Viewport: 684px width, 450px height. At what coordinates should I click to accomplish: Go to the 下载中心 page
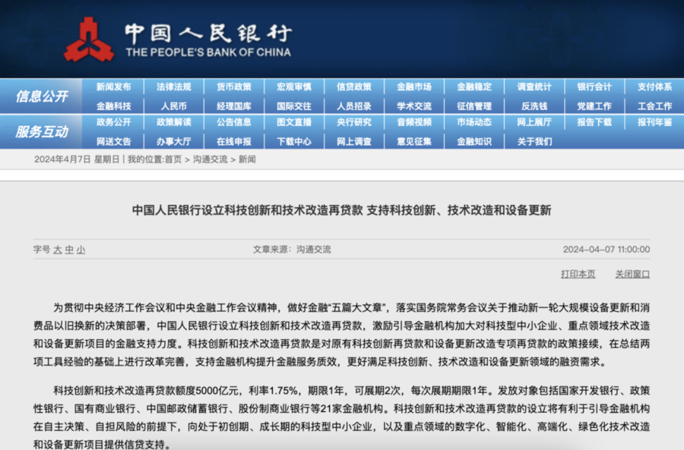coord(294,141)
